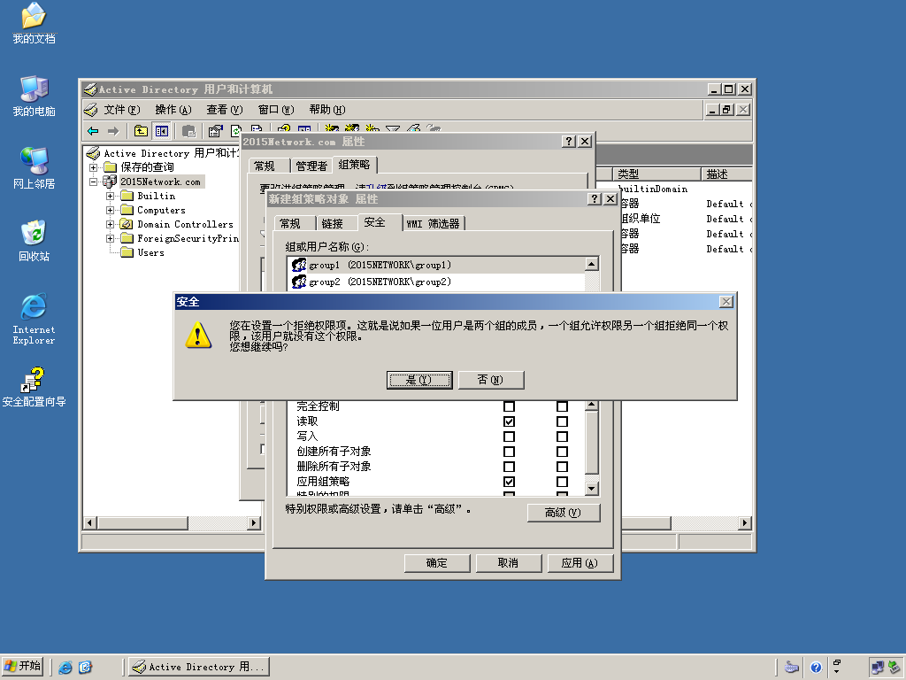Click the 应用(A) button
The width and height of the screenshot is (906, 680).
(x=580, y=563)
